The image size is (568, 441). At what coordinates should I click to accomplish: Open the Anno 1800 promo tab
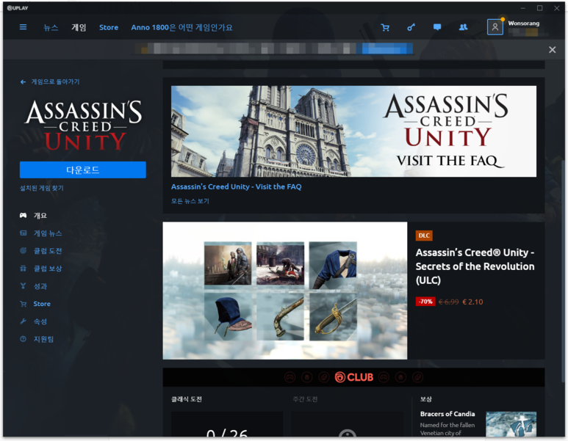point(181,27)
